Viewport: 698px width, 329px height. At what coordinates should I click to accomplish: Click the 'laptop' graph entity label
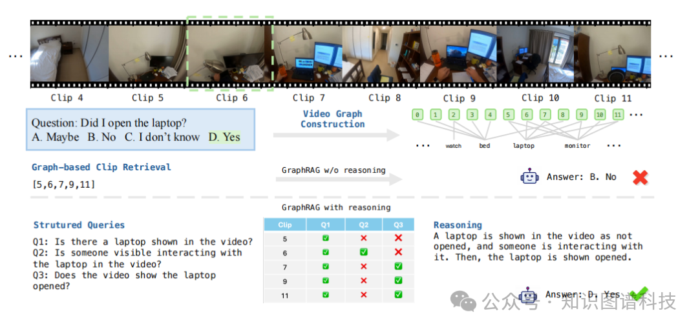coord(523,146)
